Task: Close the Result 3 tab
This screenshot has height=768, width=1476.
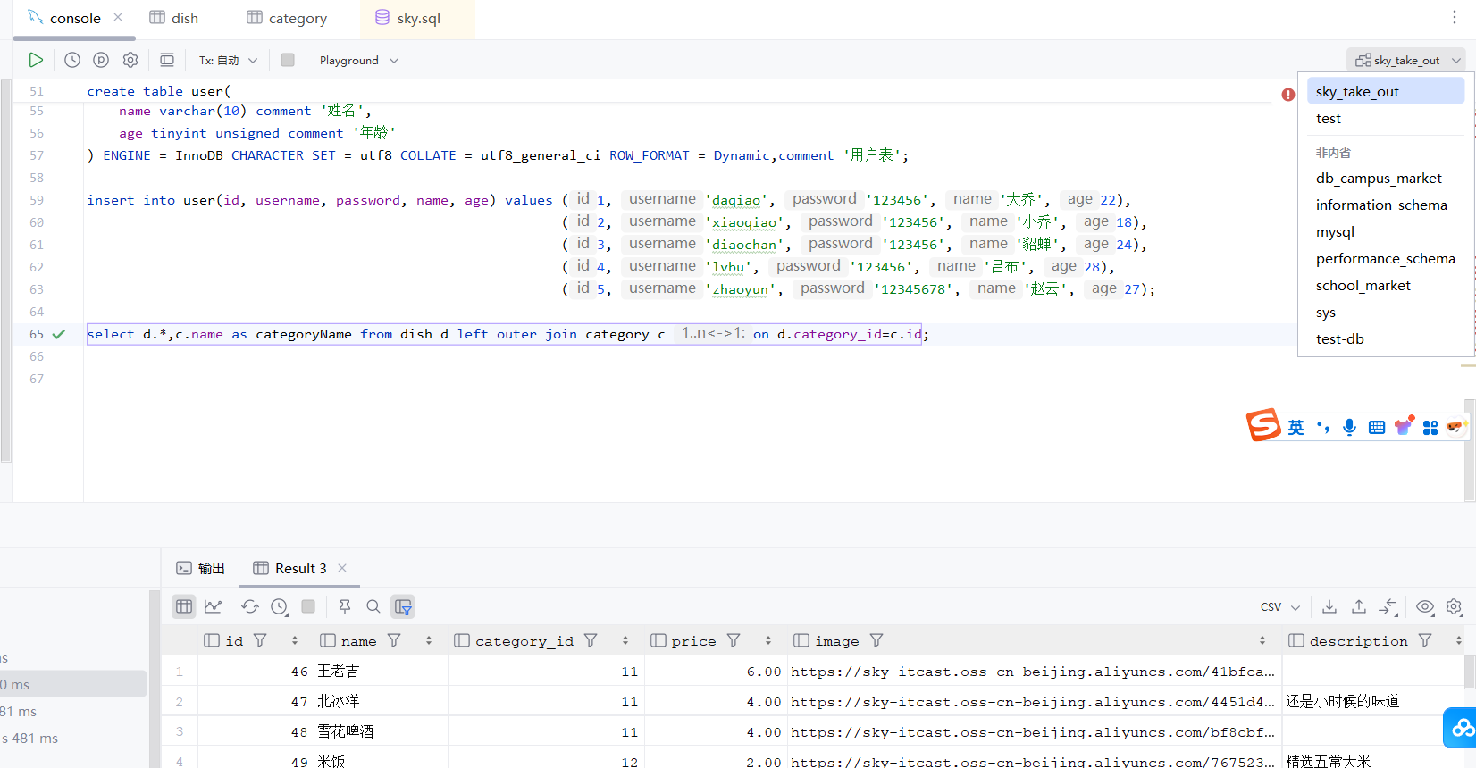Action: coord(342,568)
